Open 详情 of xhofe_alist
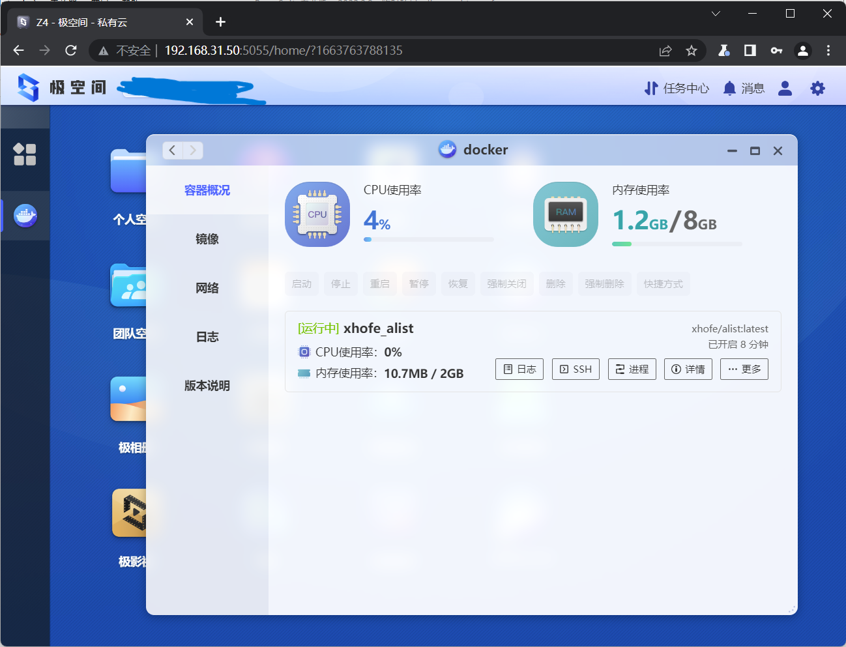The height and width of the screenshot is (647, 846). pos(688,369)
